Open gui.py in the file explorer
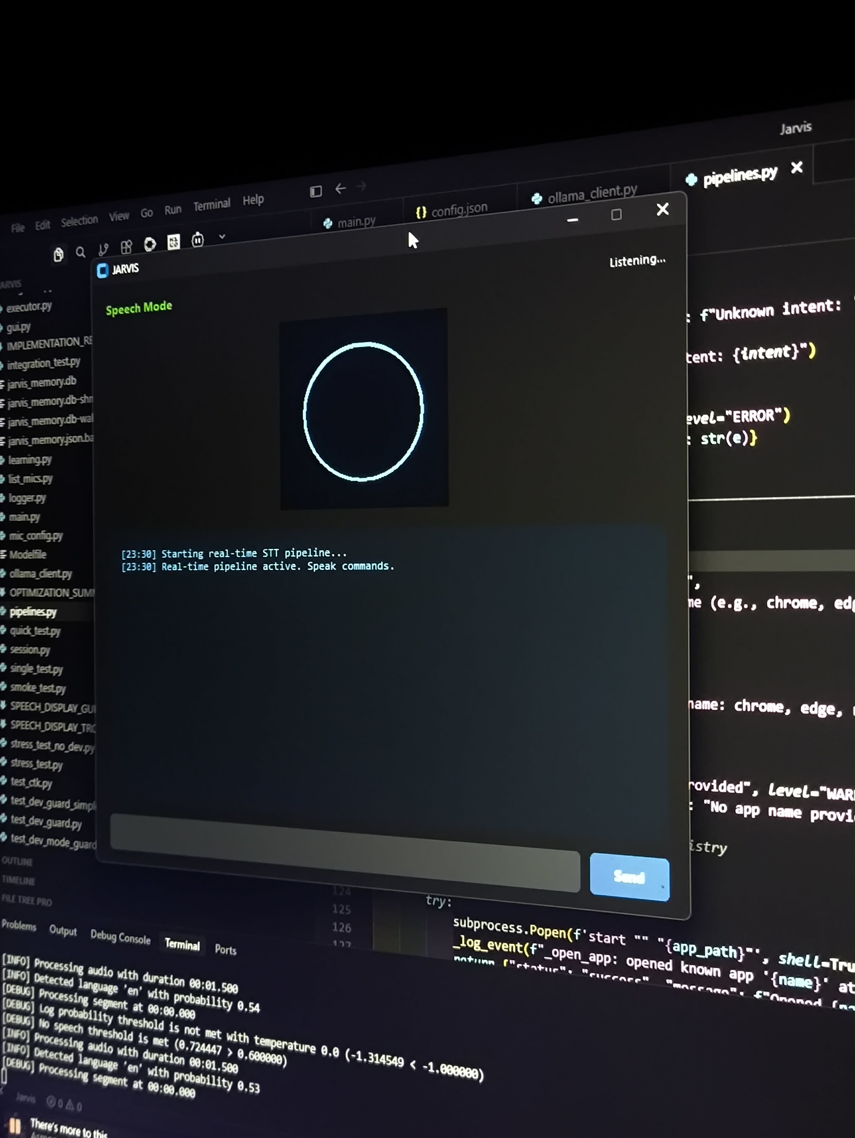The height and width of the screenshot is (1138, 855). pos(18,327)
